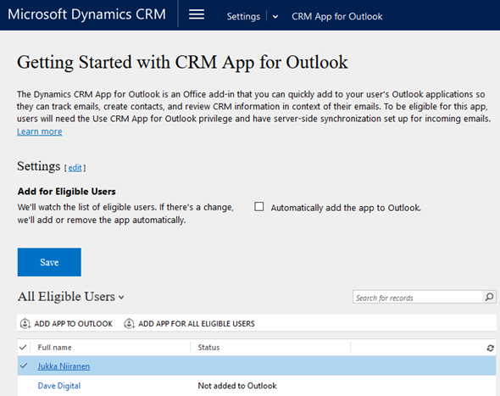Focus the Search for records field

point(418,297)
